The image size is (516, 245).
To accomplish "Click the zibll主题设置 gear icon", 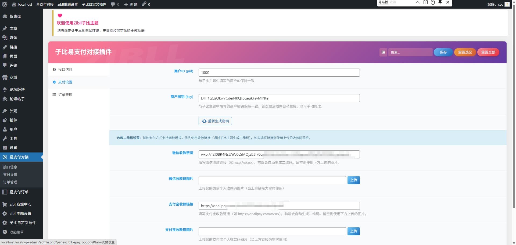I will [5, 214].
